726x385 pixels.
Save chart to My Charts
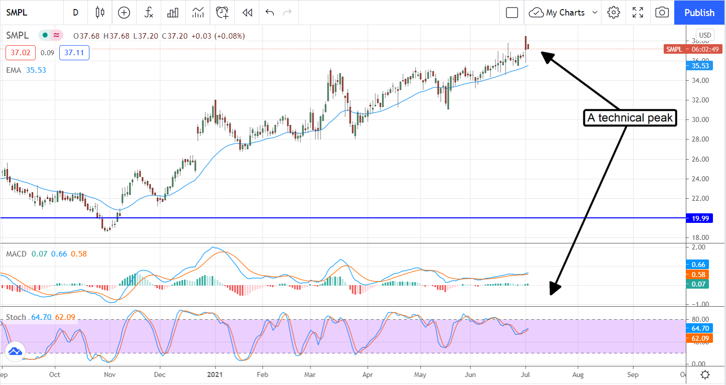(x=557, y=13)
